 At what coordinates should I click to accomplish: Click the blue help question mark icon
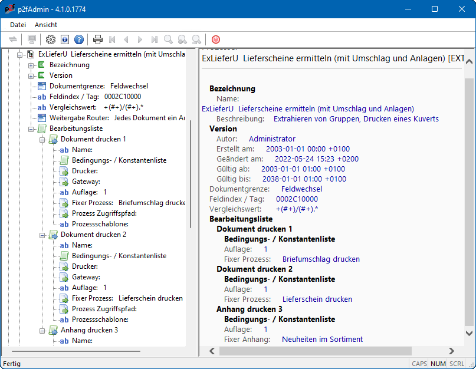tap(79, 39)
